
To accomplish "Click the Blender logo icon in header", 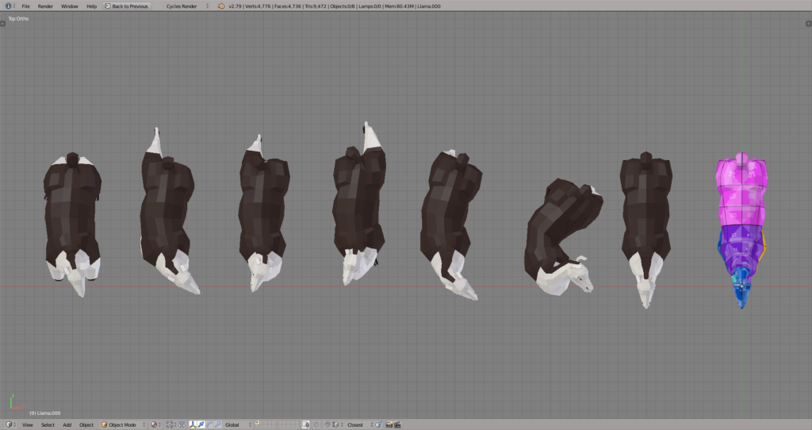I will coord(222,6).
